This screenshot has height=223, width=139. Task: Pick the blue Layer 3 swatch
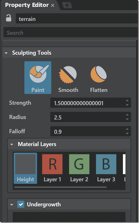point(106,164)
